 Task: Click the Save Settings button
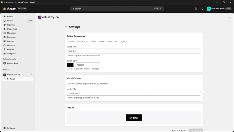[196, 131]
